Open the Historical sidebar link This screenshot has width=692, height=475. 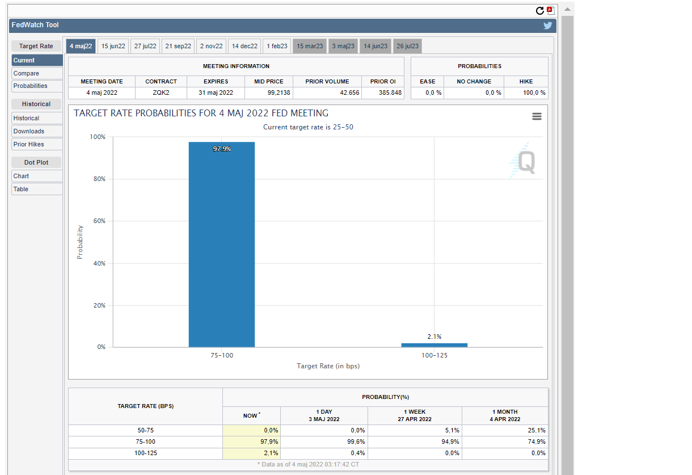tap(37, 118)
